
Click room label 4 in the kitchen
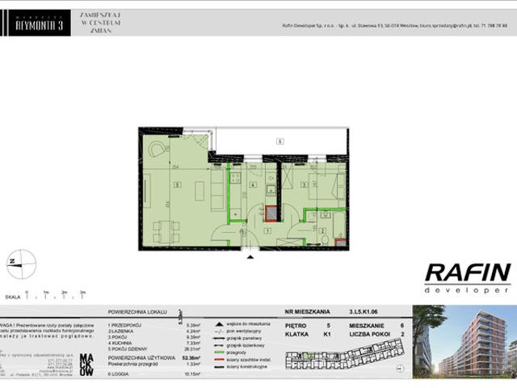tap(253, 185)
